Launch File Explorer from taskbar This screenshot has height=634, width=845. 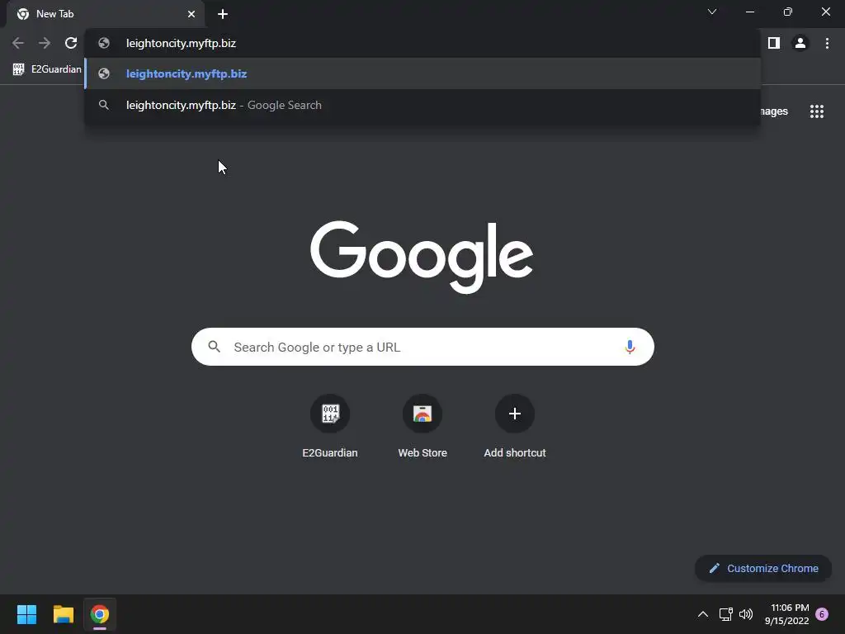coord(63,614)
